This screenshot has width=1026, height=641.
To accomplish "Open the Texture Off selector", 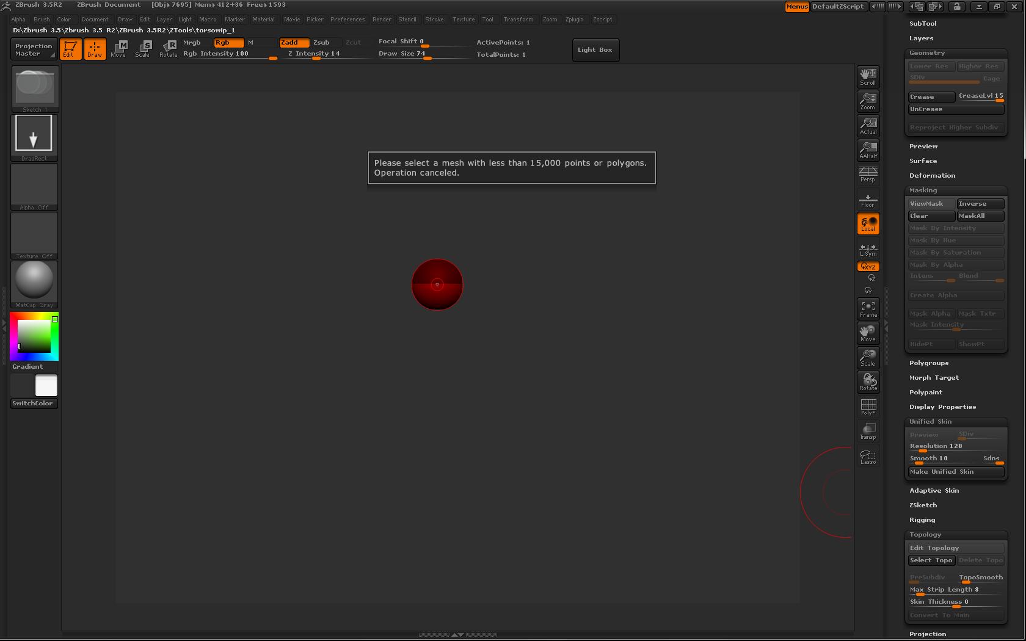I will pos(34,236).
